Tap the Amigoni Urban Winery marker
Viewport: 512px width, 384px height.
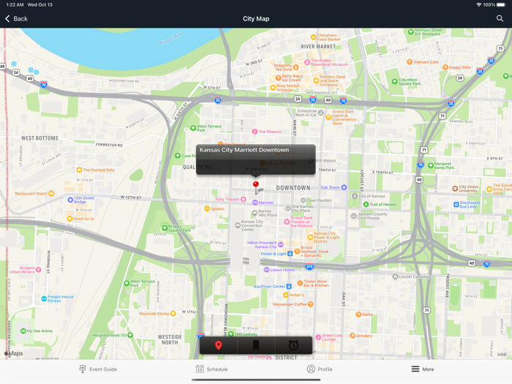coord(38,270)
